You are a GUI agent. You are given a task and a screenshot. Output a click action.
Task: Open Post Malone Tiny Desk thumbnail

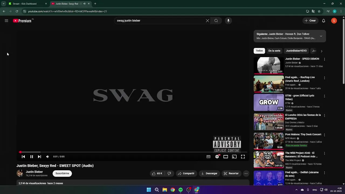pyautogui.click(x=269, y=141)
